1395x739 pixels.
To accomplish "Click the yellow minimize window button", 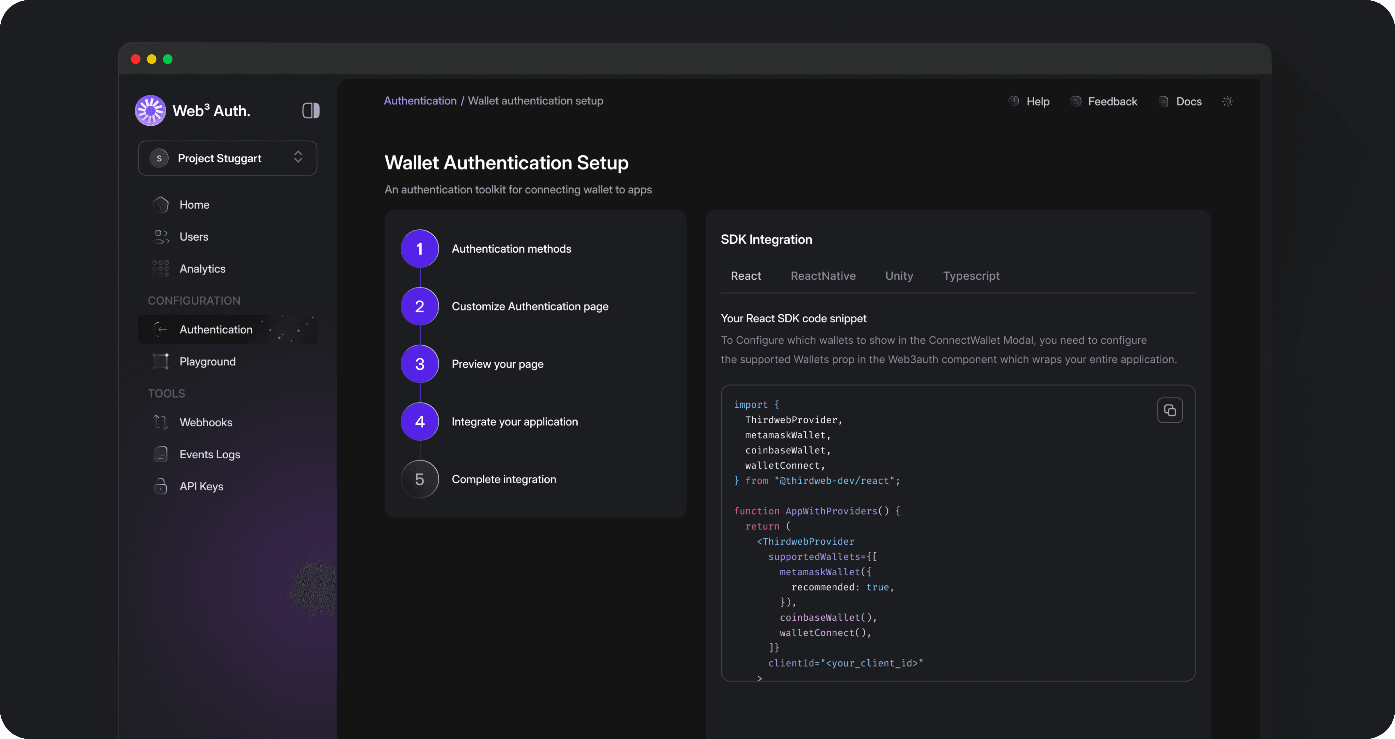I will click(152, 59).
